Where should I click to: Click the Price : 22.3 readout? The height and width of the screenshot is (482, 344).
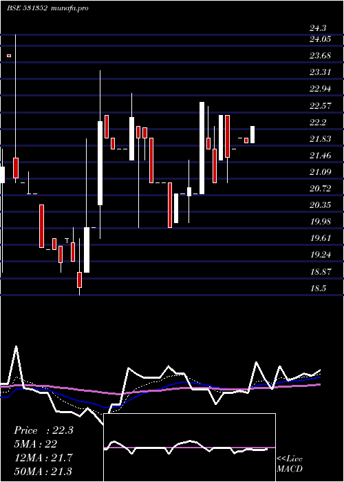coord(43,430)
